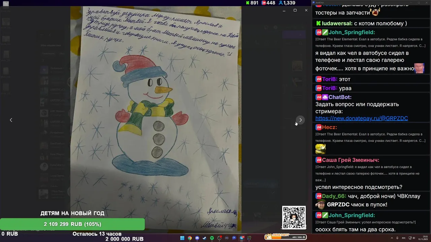
Task: Open Telegram from the taskbar
Action: [241, 238]
